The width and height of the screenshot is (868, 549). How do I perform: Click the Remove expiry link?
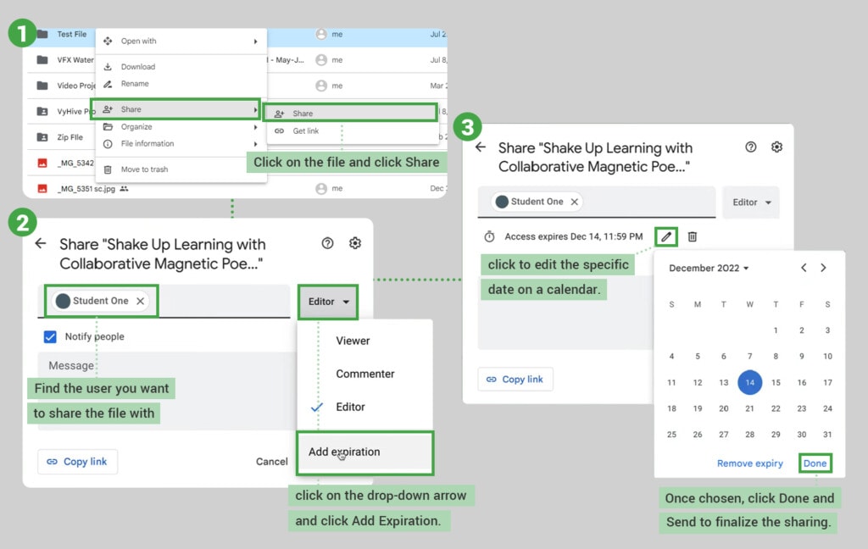click(x=749, y=463)
